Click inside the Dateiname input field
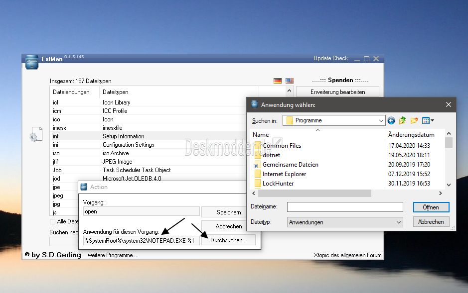This screenshot has height=293, width=468. click(x=344, y=206)
